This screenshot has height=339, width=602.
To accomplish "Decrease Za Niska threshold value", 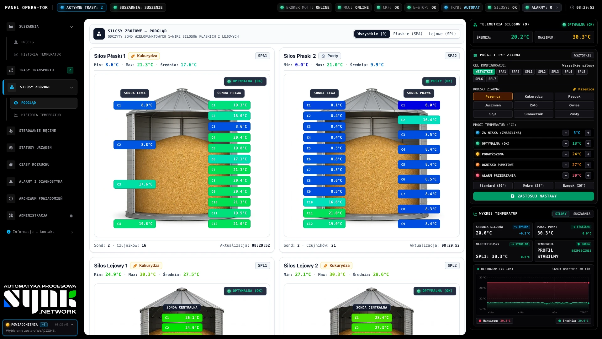I will 566,133.
